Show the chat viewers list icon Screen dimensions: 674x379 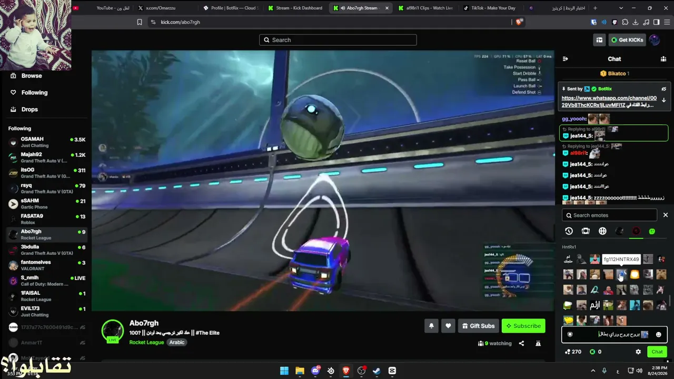tap(663, 59)
